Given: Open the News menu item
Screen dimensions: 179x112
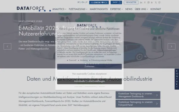Looking at the screenshot, I should [129, 9].
